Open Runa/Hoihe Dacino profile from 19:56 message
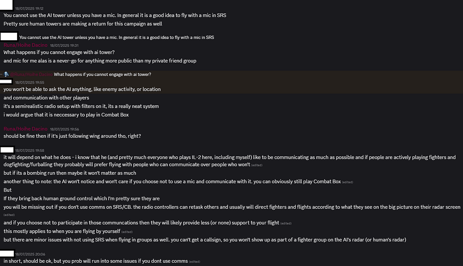The width and height of the screenshot is (463, 266). (25, 129)
